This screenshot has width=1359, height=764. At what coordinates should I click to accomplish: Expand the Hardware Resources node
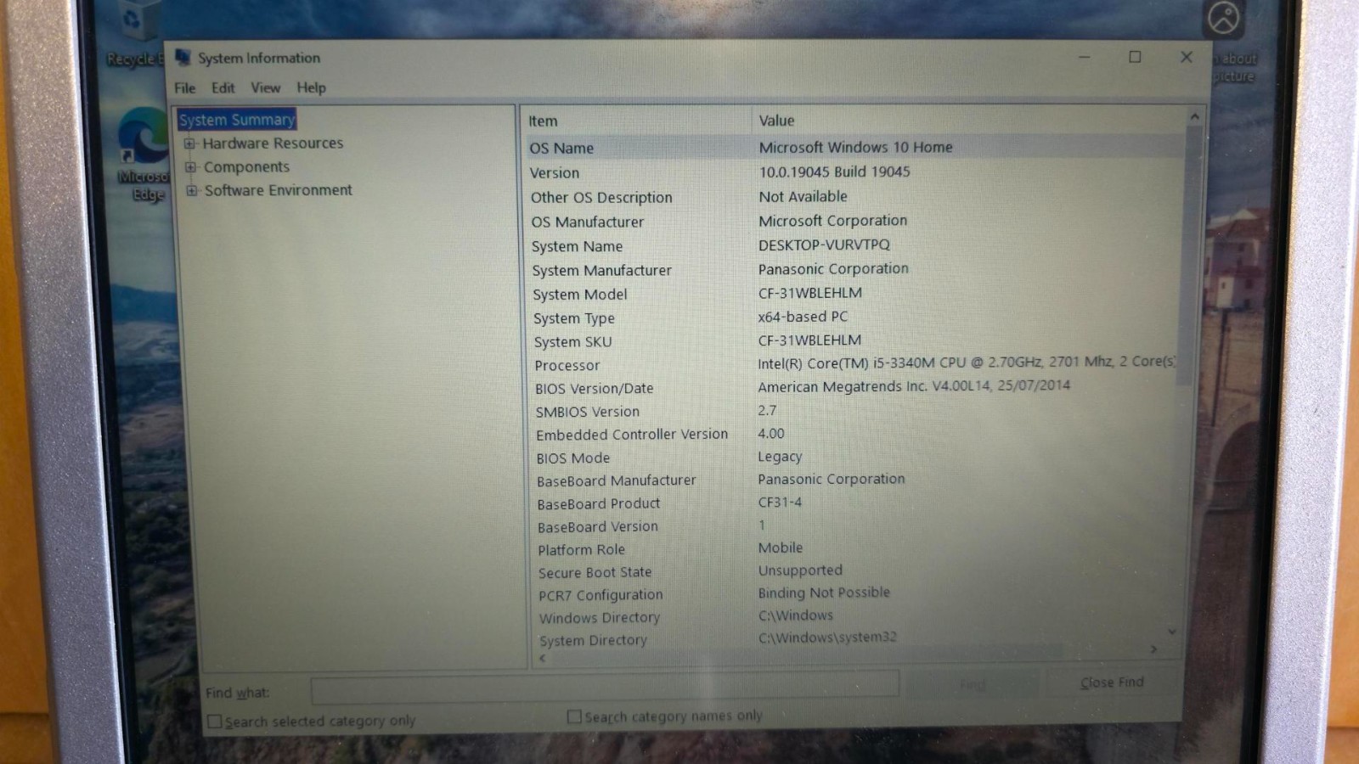(189, 143)
